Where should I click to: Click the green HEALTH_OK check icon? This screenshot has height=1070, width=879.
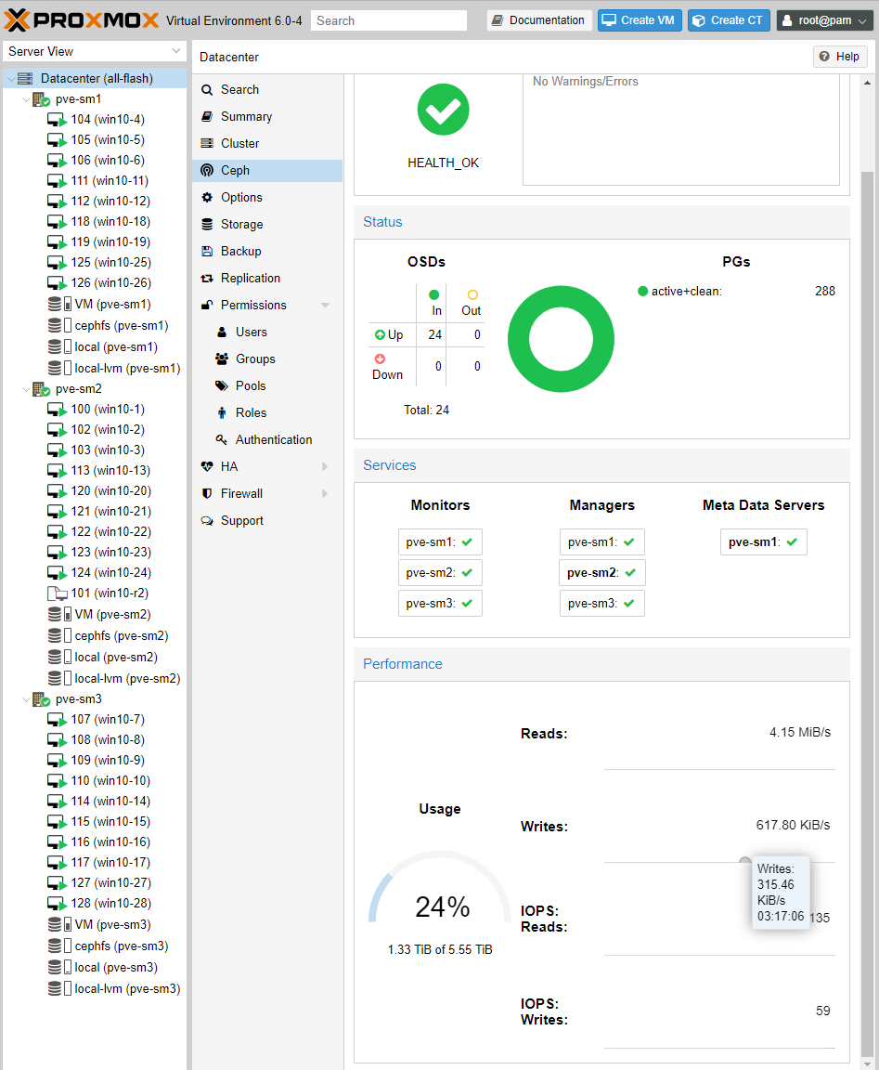[x=444, y=110]
